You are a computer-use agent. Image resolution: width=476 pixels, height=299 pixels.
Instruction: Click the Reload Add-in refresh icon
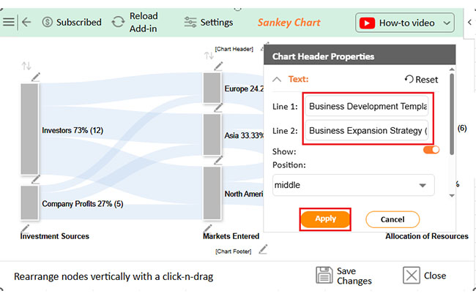click(x=118, y=22)
